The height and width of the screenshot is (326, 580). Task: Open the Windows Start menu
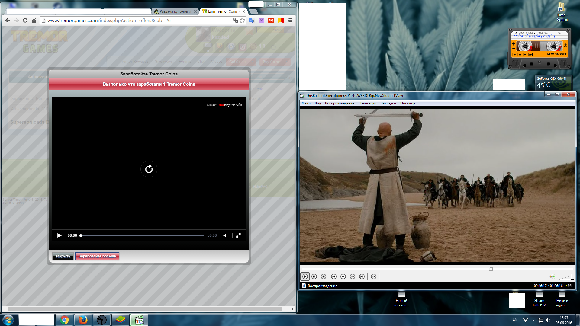click(8, 320)
